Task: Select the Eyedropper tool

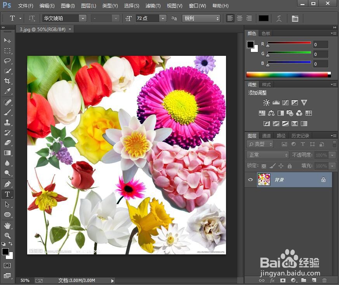Action: point(7,91)
